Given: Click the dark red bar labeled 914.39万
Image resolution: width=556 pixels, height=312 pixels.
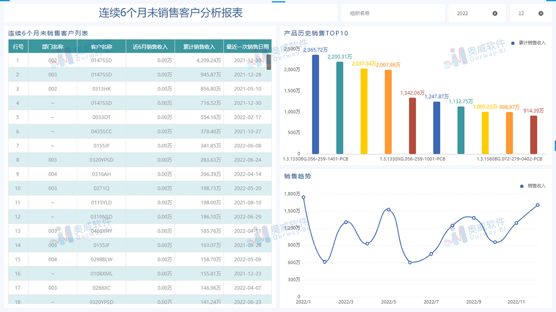Looking at the screenshot, I should (x=532, y=134).
